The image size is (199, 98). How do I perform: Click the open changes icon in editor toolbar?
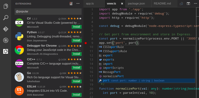click(x=181, y=3)
